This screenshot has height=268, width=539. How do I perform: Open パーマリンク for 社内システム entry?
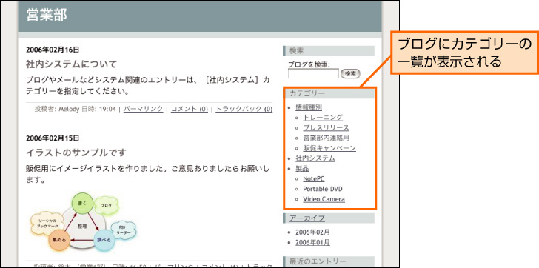point(143,109)
